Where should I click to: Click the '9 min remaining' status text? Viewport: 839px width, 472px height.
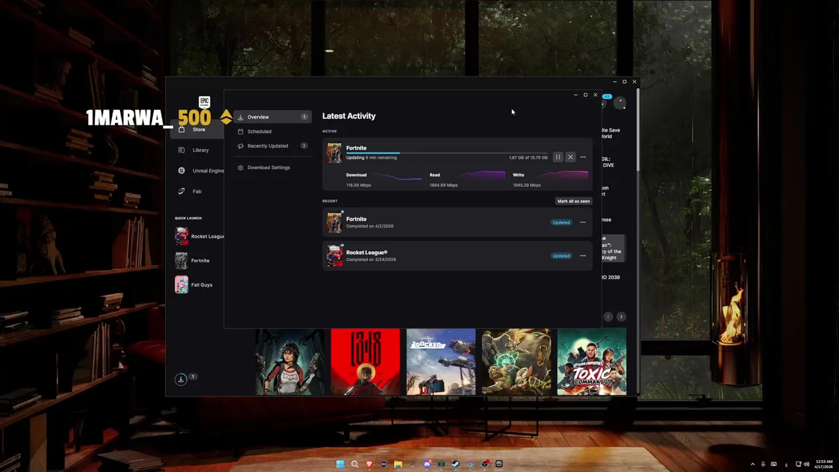pyautogui.click(x=381, y=158)
